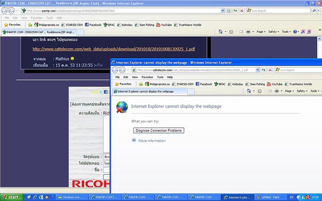Image resolution: width=322 pixels, height=201 pixels.
Task: Open address bar dropdown in front error window
Action: [x=258, y=70]
